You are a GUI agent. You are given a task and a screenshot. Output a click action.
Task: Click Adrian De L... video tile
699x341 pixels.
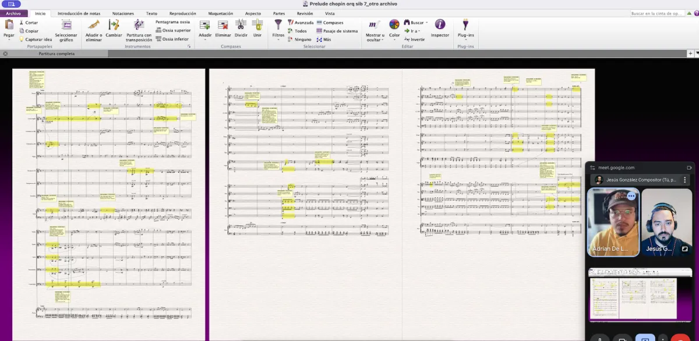tap(613, 222)
